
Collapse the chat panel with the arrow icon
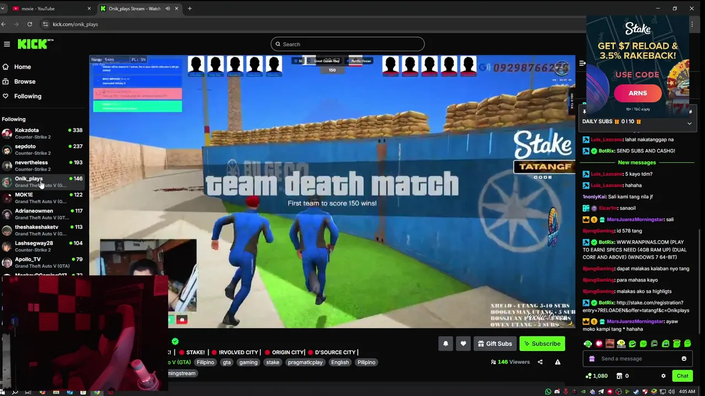pos(582,63)
